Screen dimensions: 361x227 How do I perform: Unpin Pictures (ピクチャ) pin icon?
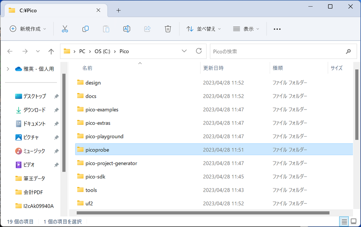click(x=56, y=137)
